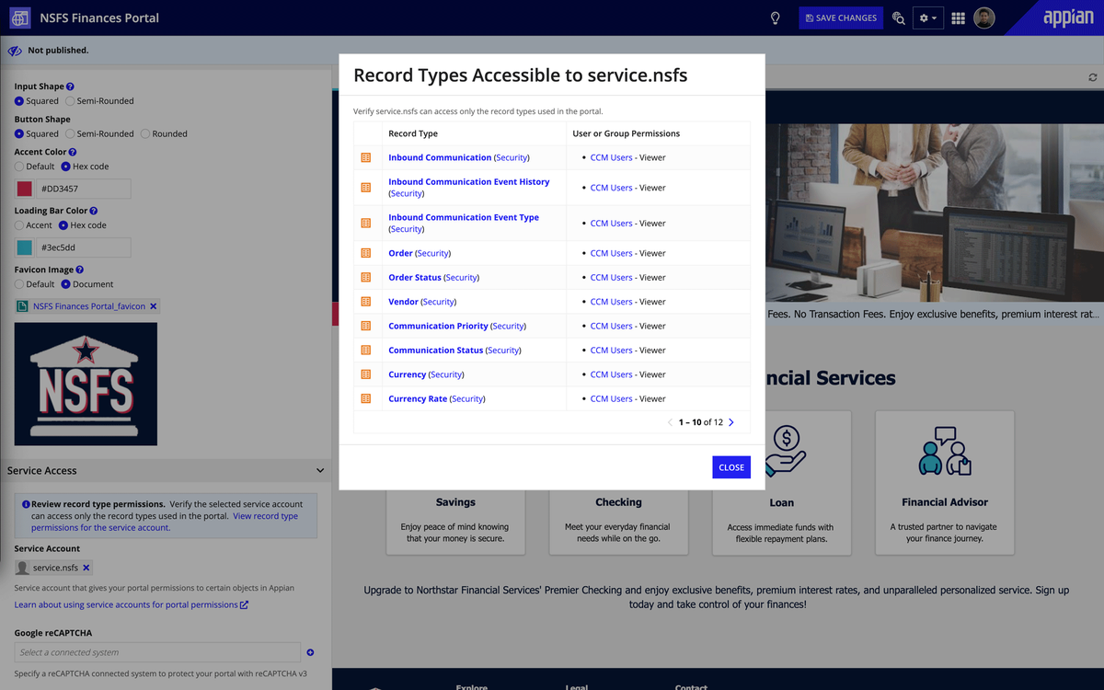Click the Legal footer menu
Screen dimensions: 1104x690
point(577,686)
